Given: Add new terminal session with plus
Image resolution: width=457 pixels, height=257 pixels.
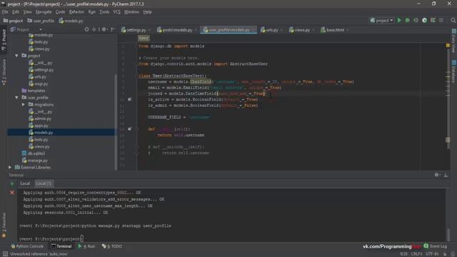Looking at the screenshot, I should coord(12,183).
